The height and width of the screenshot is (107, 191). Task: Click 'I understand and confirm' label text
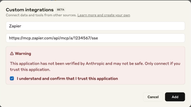tap(67, 79)
